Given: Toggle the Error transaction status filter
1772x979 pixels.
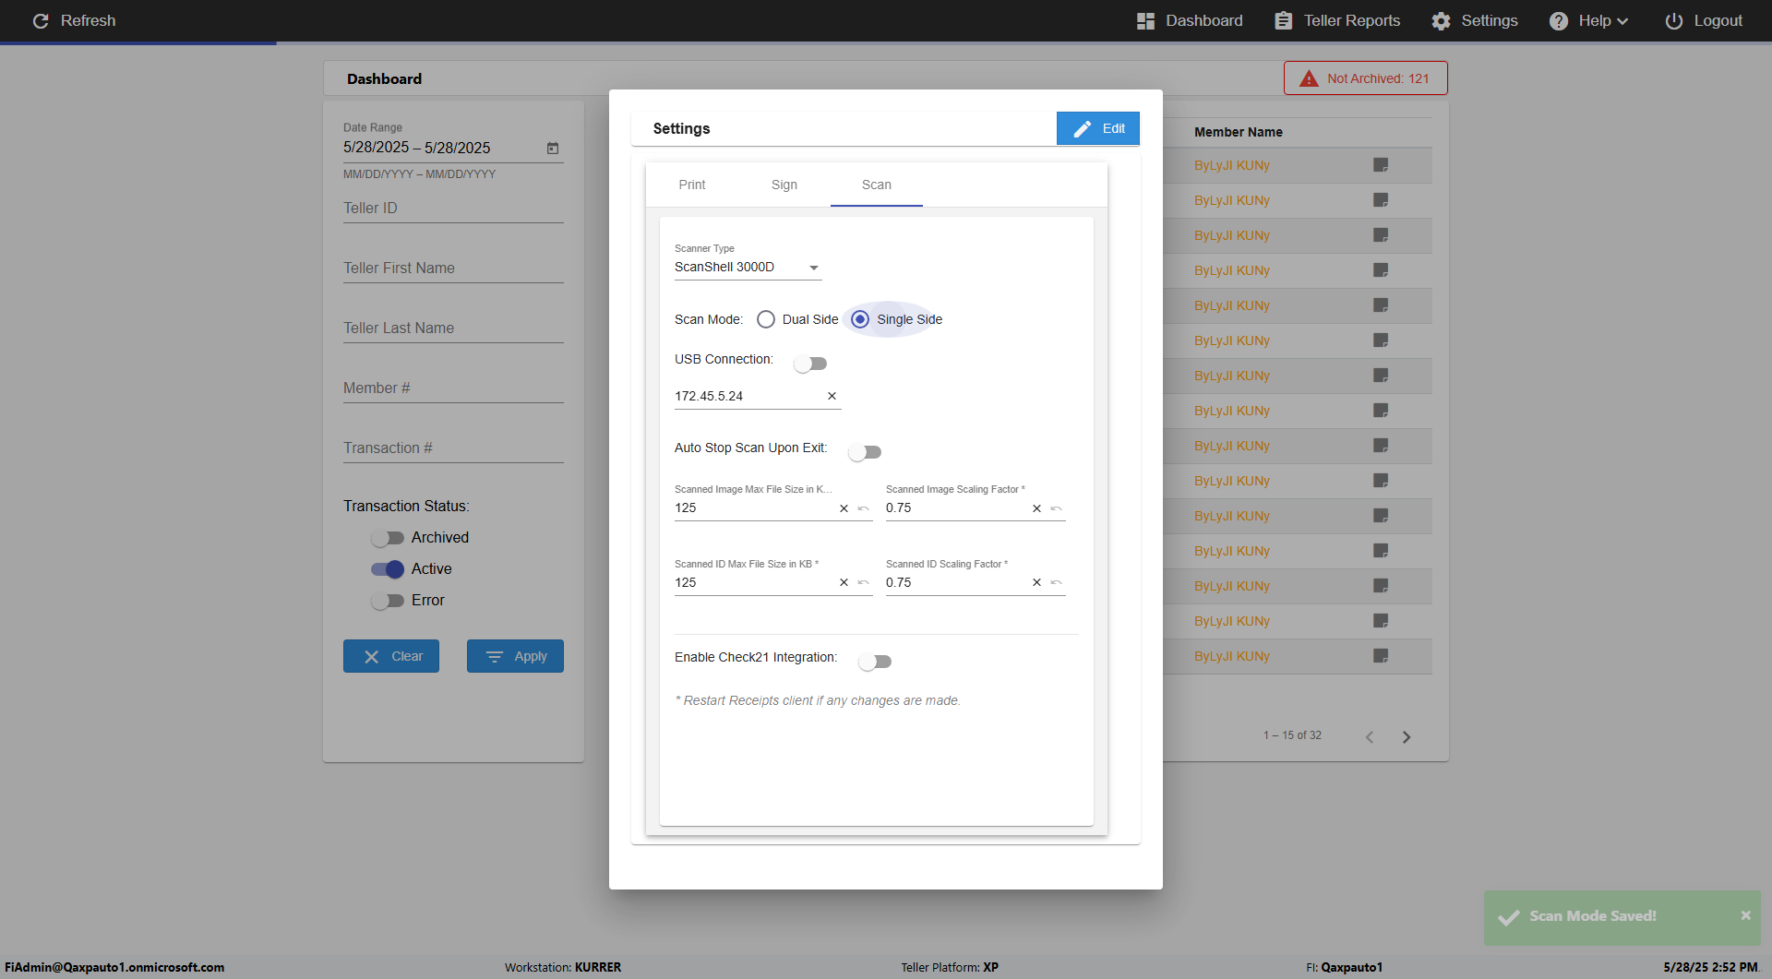Looking at the screenshot, I should pos(388,601).
